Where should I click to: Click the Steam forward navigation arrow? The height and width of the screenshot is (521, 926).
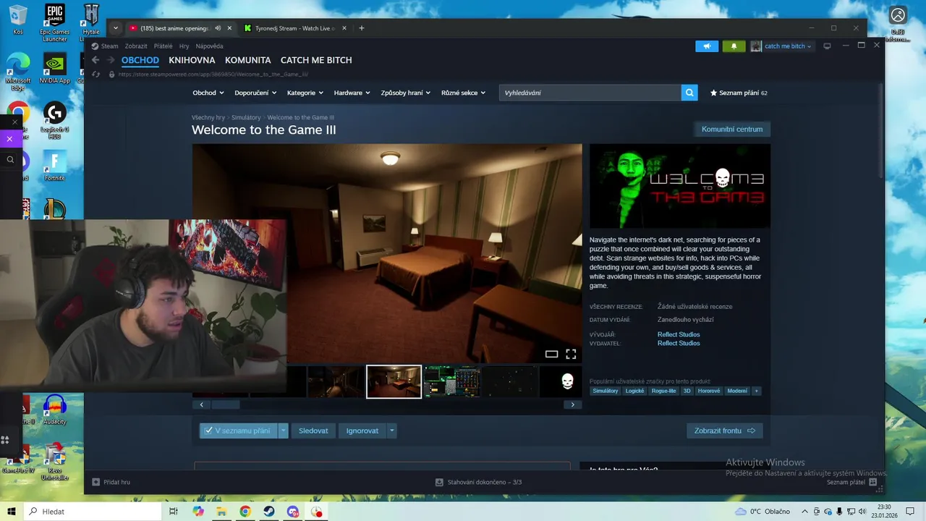click(111, 60)
